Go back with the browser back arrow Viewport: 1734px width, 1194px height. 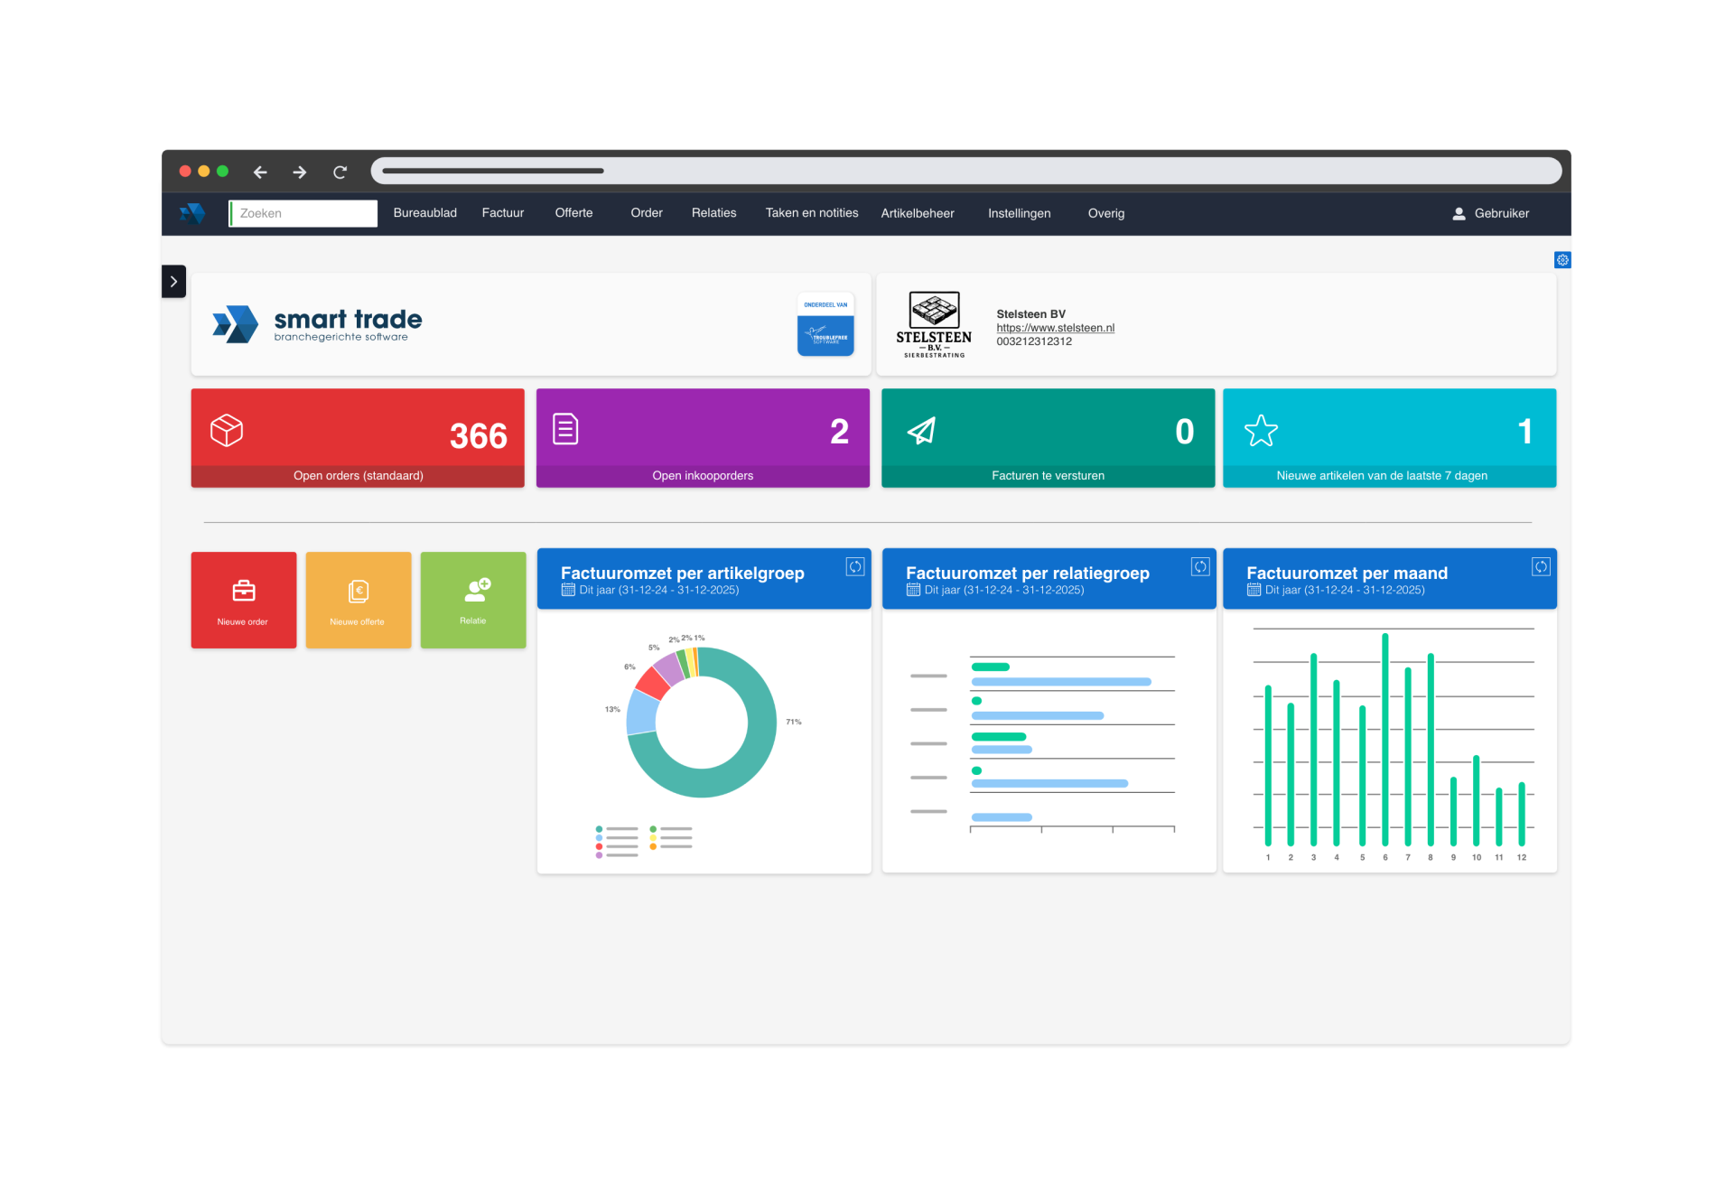pos(260,173)
